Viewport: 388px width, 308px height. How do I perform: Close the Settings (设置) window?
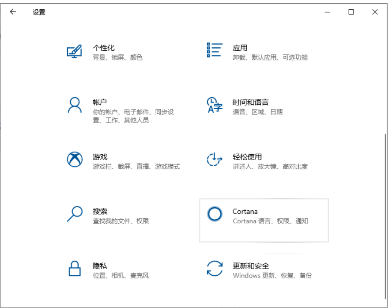click(375, 12)
